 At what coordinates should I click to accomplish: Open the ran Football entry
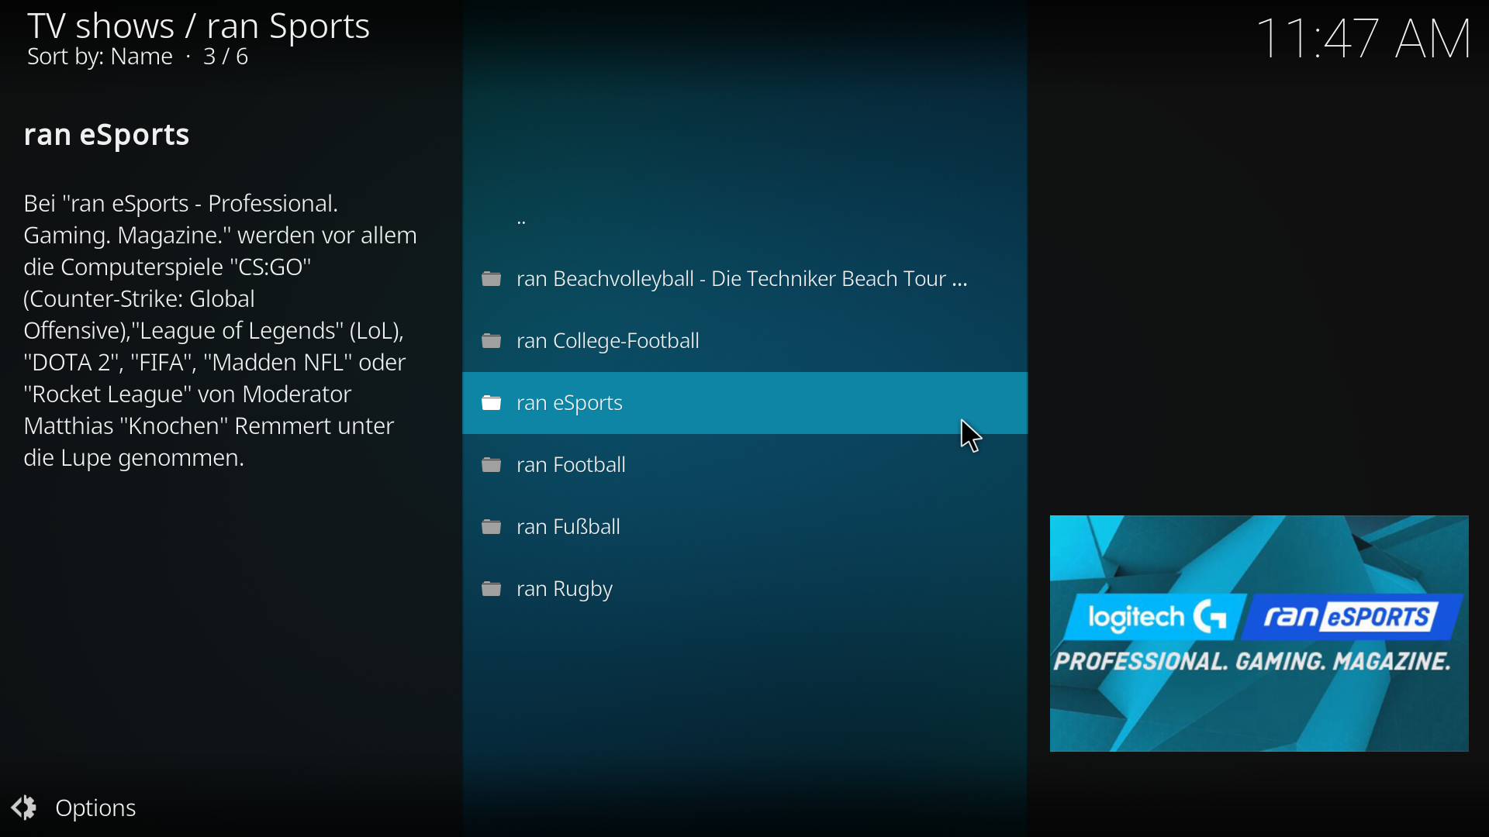(745, 466)
